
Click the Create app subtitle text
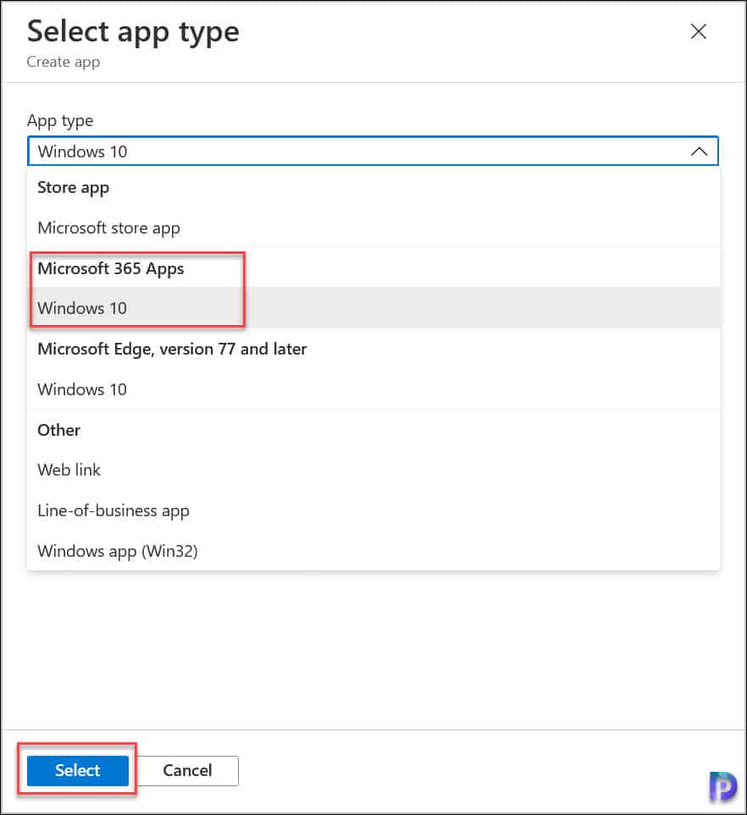click(x=64, y=62)
